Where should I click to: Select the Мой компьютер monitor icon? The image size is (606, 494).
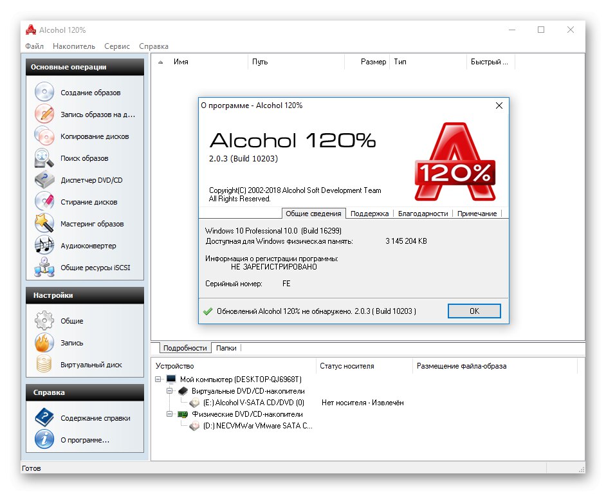(171, 380)
